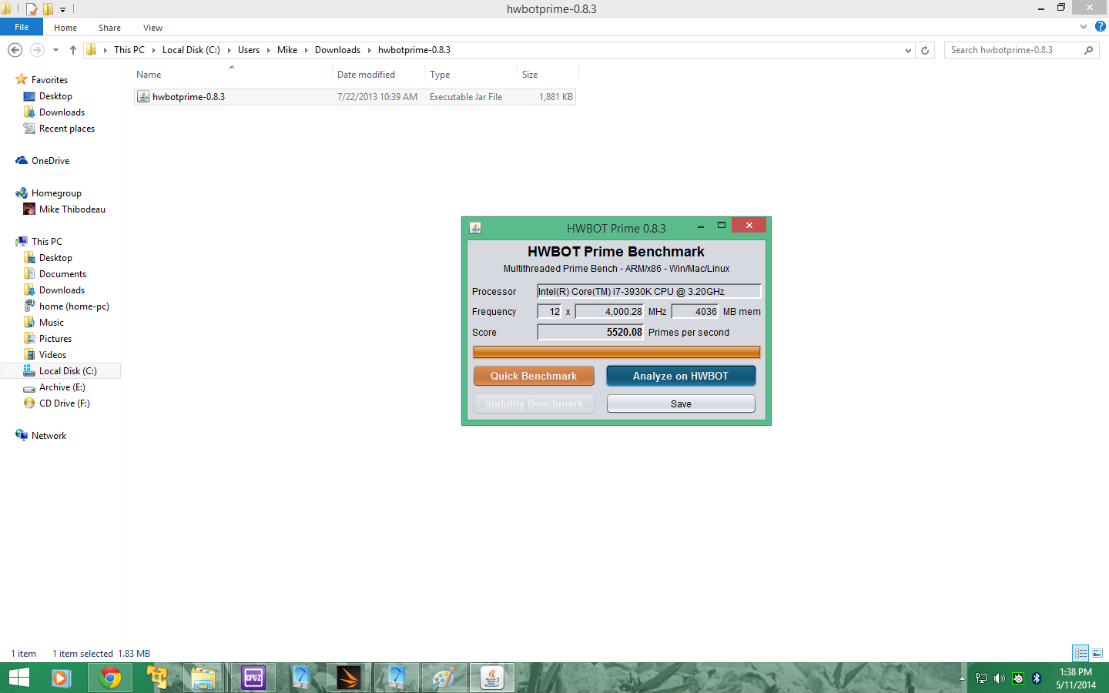Click the Forward navigation arrow

(x=37, y=50)
